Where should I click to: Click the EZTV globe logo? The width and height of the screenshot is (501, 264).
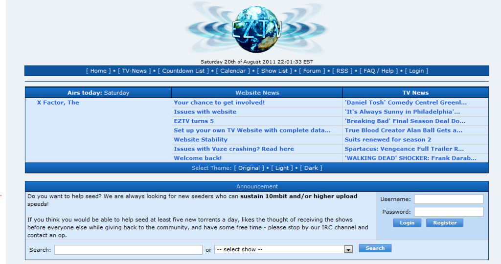tap(257, 29)
